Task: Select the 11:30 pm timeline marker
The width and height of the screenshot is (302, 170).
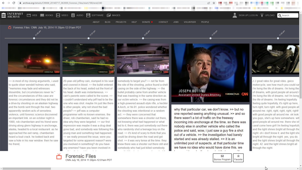Action: (x=34, y=38)
